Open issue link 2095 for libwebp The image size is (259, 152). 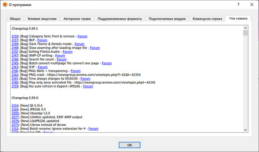pyautogui.click(x=15, y=113)
